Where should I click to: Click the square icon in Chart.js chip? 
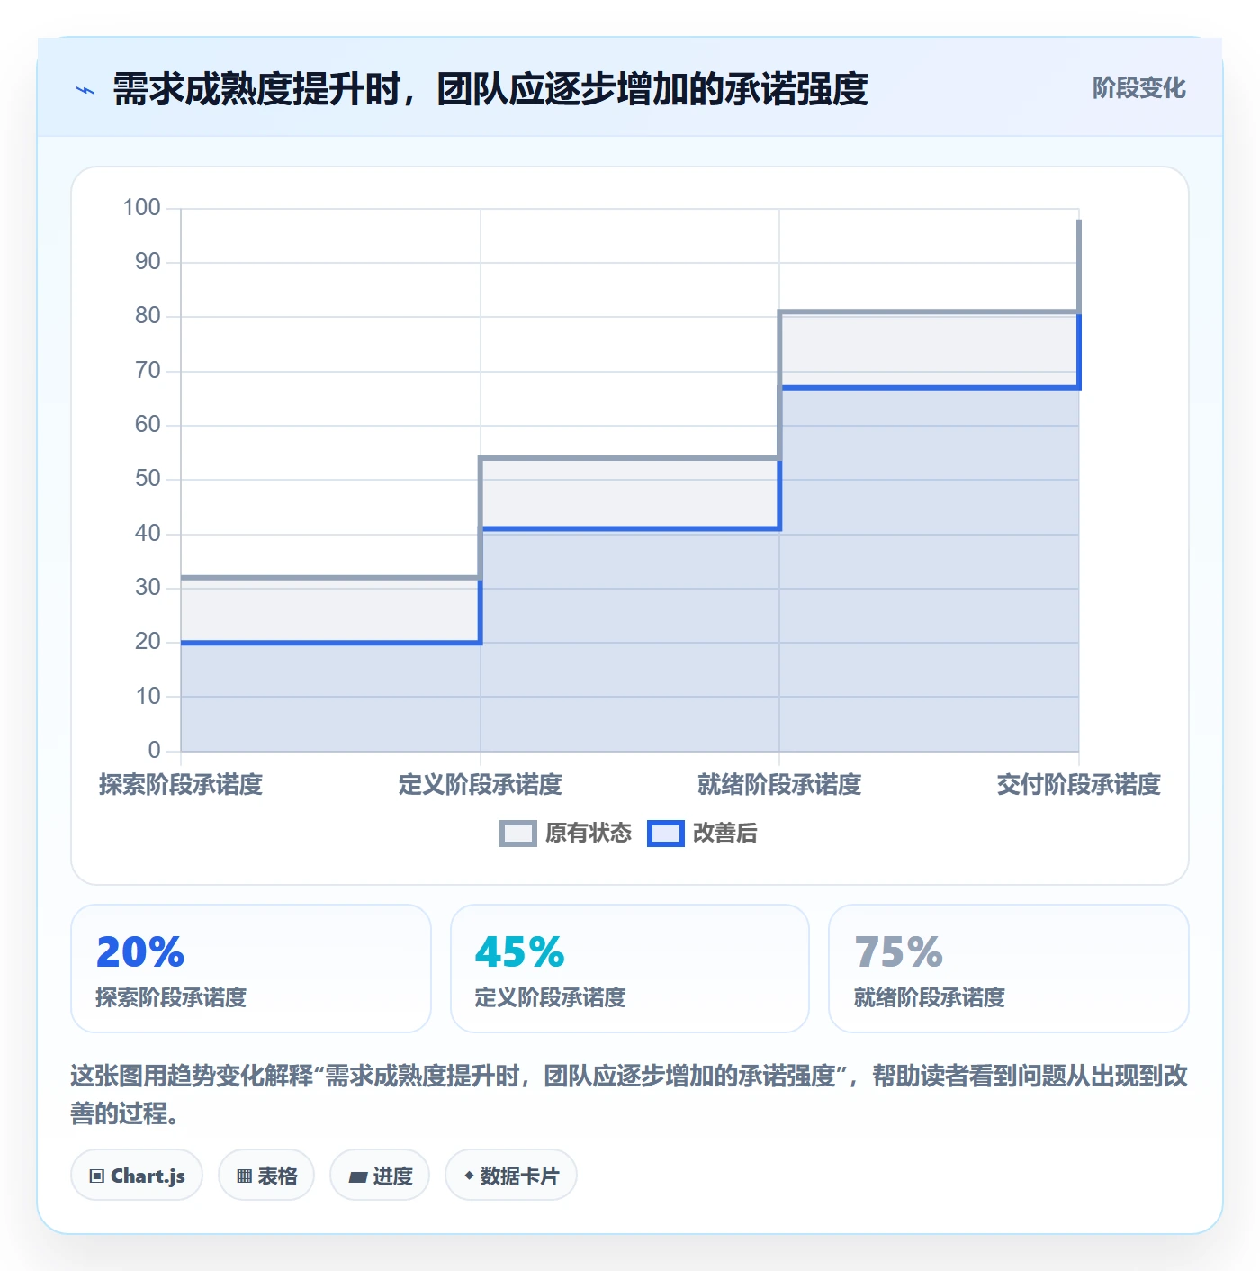tap(97, 1176)
